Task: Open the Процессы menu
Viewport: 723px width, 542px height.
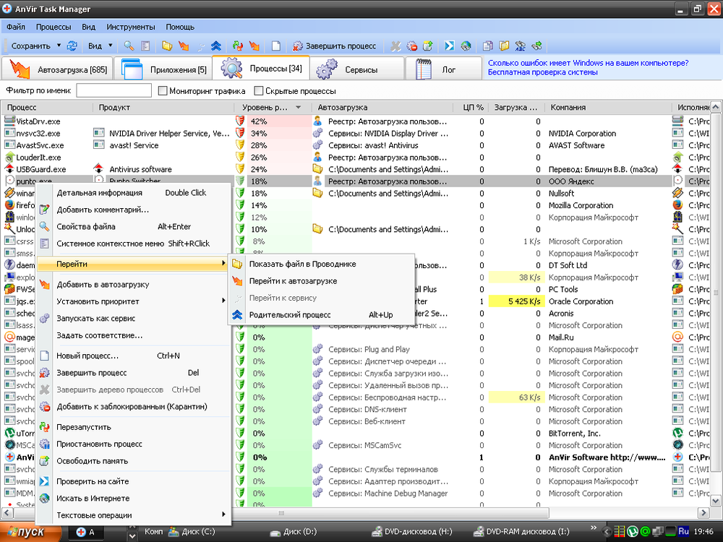Action: coord(54,27)
